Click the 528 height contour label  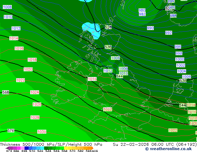(x=108, y=27)
